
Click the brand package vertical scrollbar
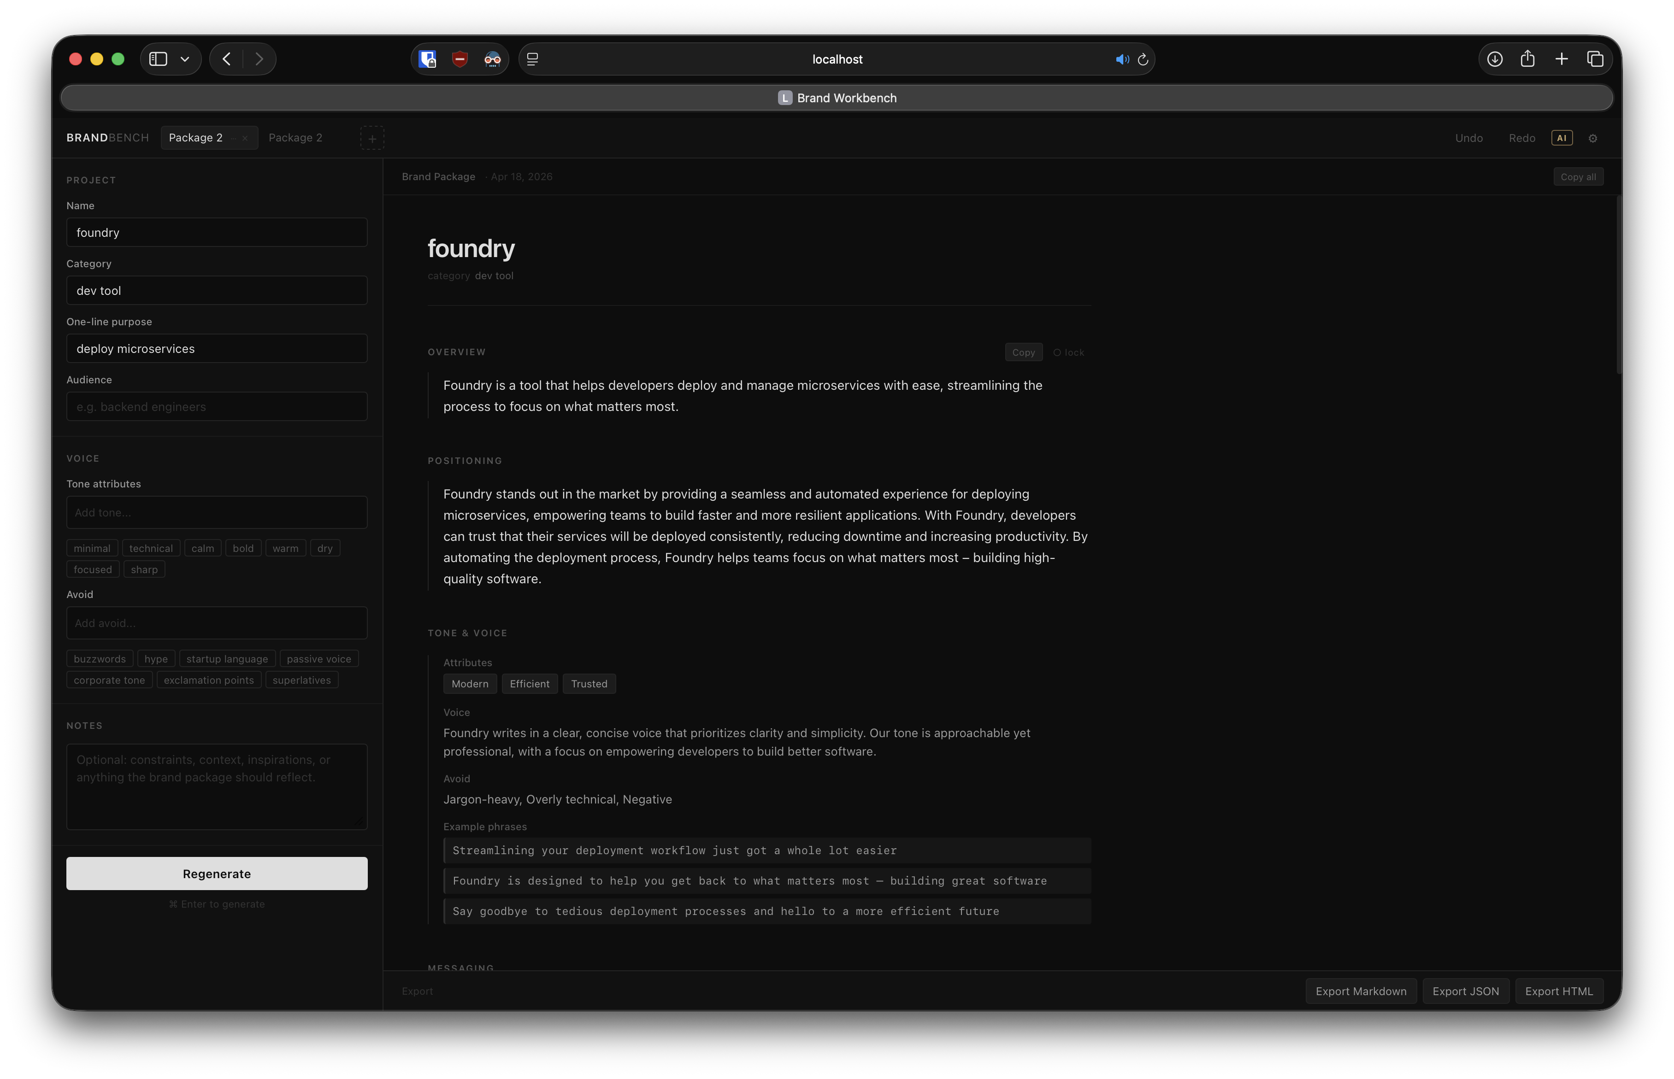click(1619, 285)
